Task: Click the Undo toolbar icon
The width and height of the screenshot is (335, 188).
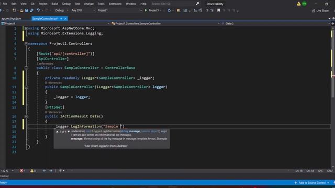Action: click(x=38, y=10)
